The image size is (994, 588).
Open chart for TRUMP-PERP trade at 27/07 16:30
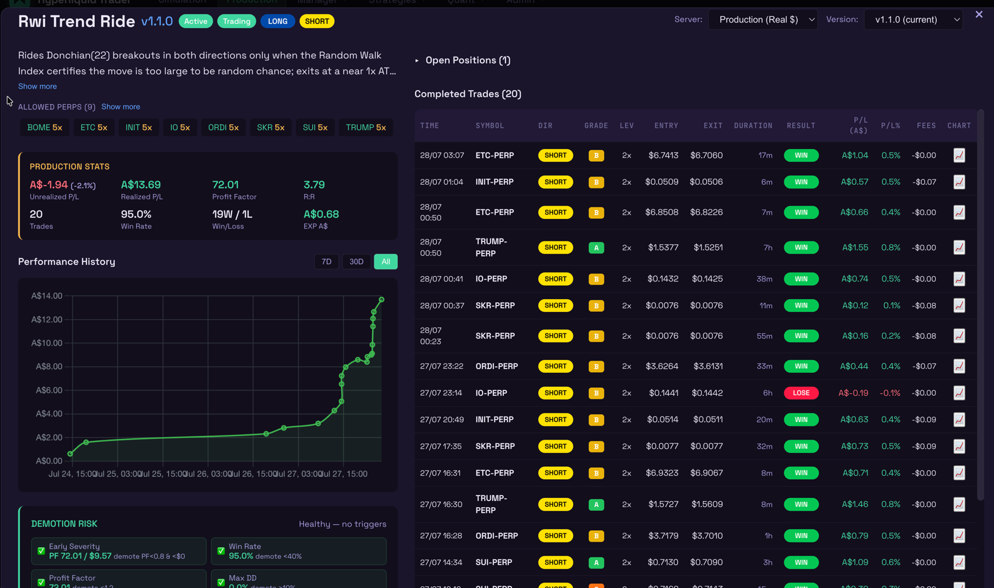[959, 504]
